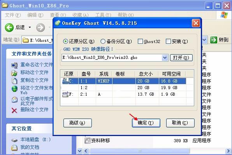The height and width of the screenshot is (155, 232).
Task: Click the rename file icon
Action: [x=14, y=65]
